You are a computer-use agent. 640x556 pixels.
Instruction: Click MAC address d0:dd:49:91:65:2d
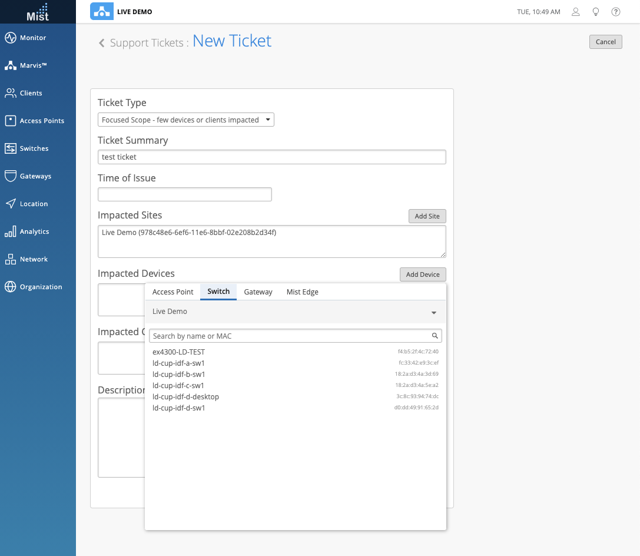(416, 408)
